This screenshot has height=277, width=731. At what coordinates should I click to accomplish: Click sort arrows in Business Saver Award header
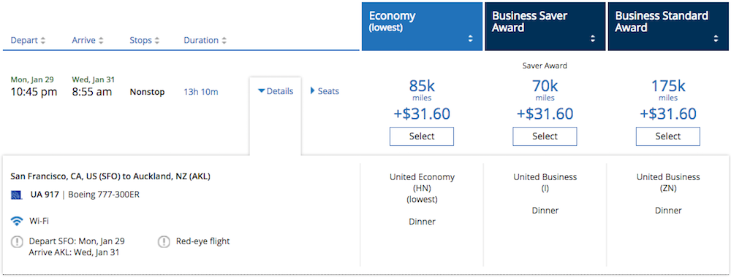point(593,39)
